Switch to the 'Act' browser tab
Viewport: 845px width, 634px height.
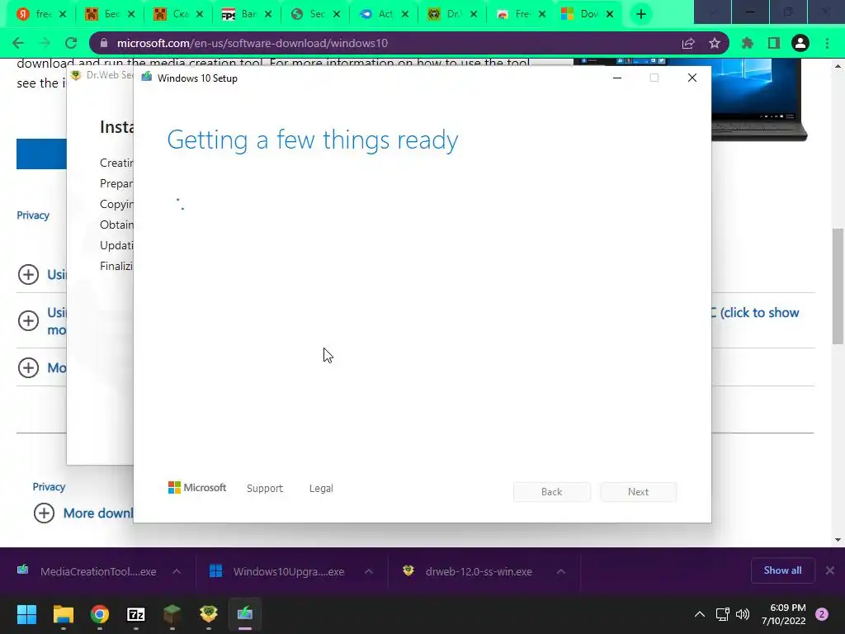click(x=384, y=15)
